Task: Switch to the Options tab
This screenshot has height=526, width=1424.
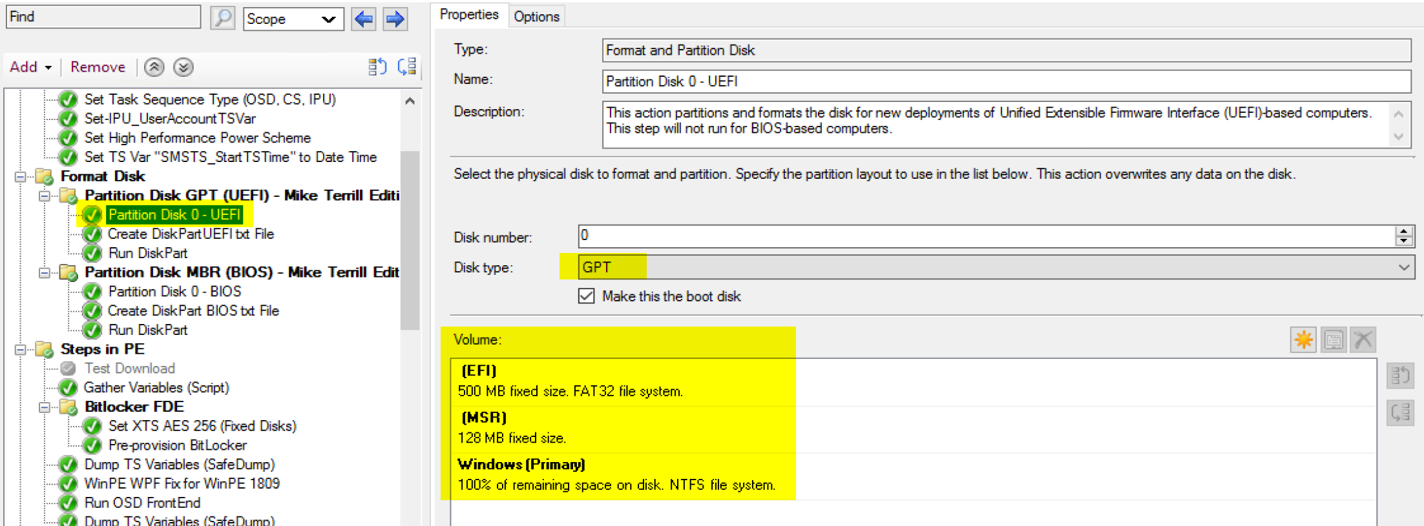Action: click(536, 16)
